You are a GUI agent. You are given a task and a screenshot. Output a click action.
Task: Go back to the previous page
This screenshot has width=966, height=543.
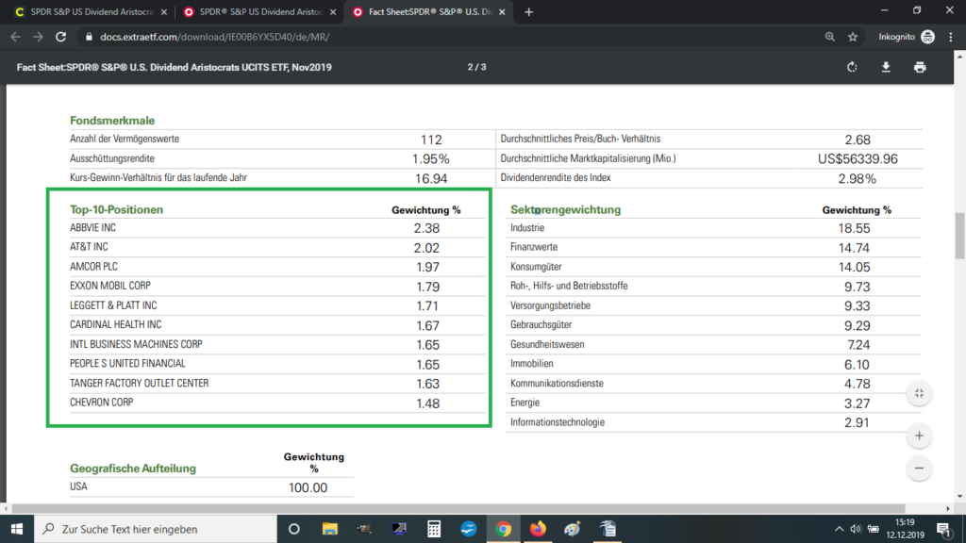point(15,37)
